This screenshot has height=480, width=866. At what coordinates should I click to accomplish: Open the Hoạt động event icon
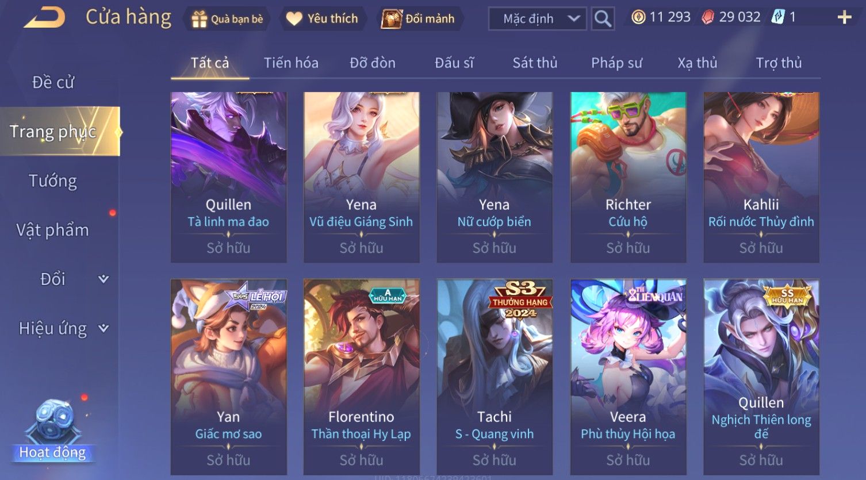[53, 432]
